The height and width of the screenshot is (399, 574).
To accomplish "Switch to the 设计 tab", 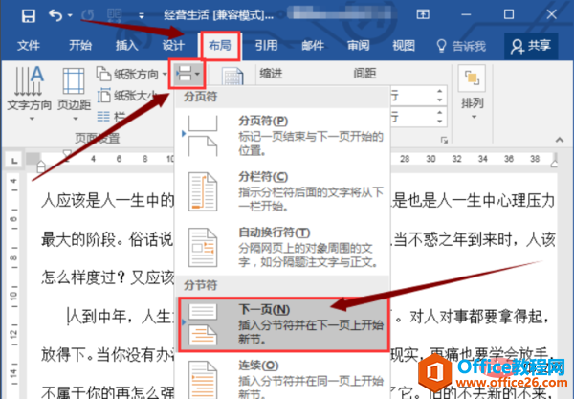I will tap(173, 46).
